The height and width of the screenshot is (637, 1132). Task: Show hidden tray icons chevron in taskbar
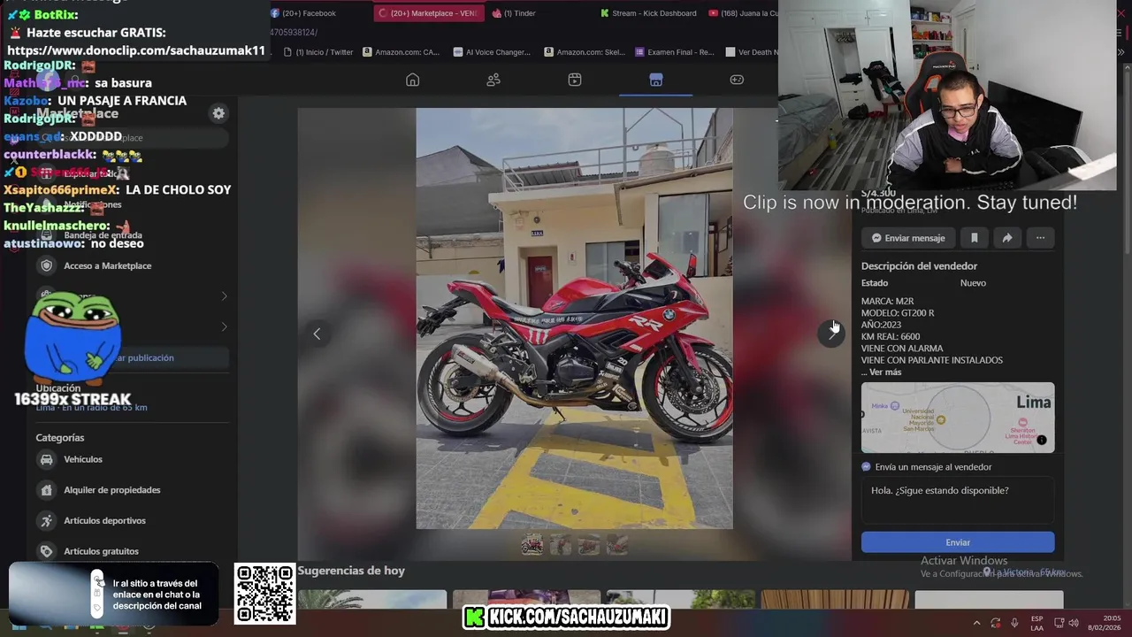point(976,623)
